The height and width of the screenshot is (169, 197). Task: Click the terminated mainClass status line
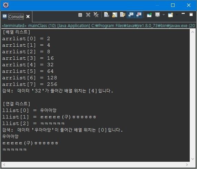pyautogui.click(x=99, y=26)
